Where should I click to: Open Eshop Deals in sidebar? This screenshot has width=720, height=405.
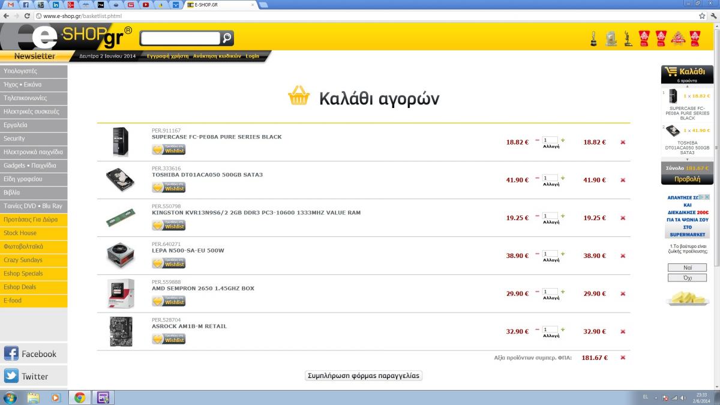34,287
